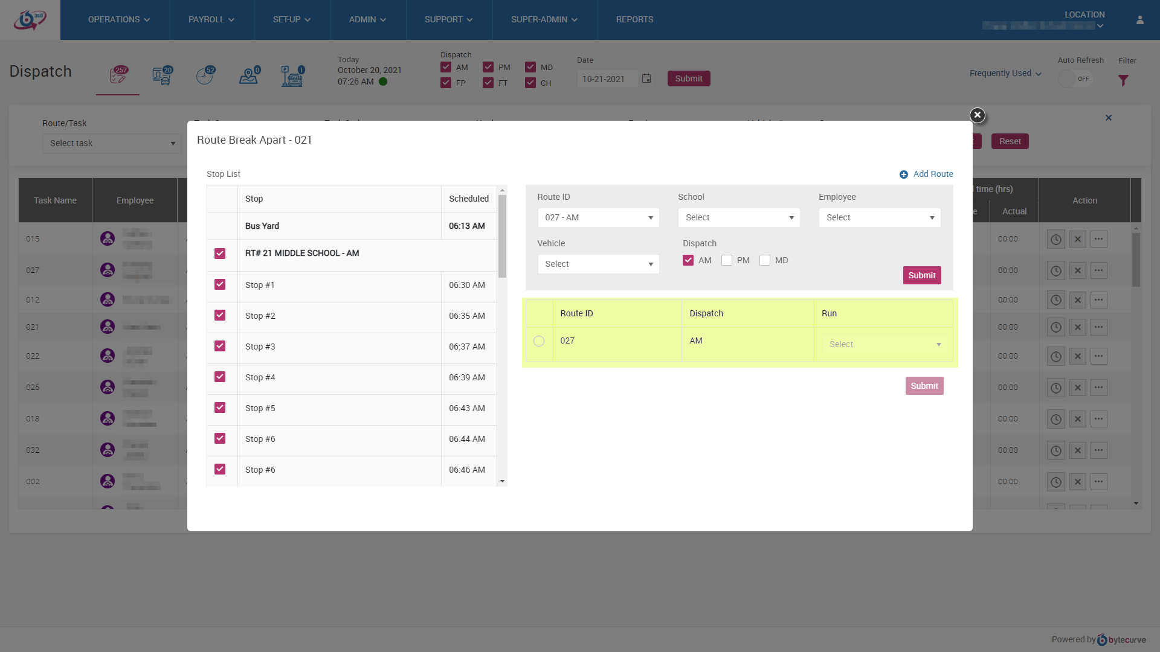Click the plus icon beside Add Route
1160x652 pixels.
pos(904,174)
